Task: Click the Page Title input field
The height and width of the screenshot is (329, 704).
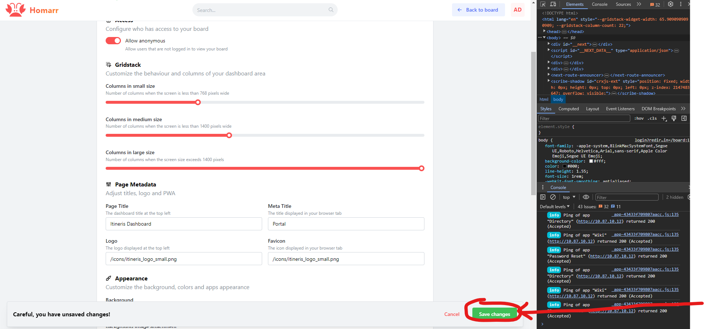Action: pyautogui.click(x=184, y=224)
